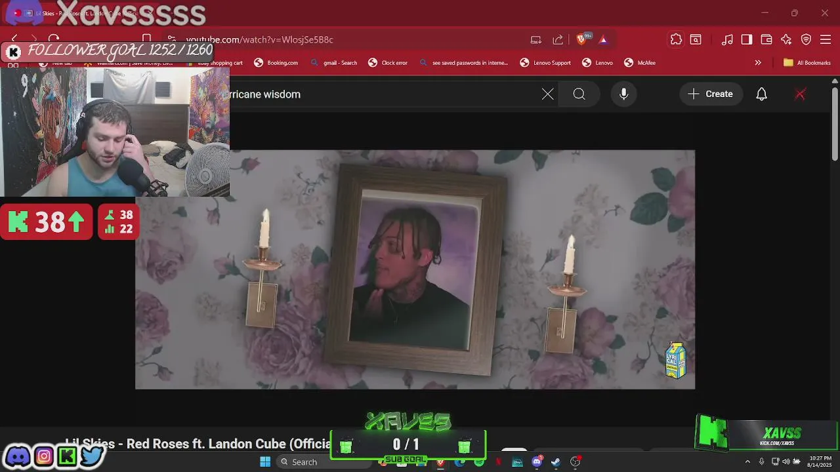Viewport: 840px width, 472px height.
Task: Reload the YouTube page
Action: [x=54, y=39]
